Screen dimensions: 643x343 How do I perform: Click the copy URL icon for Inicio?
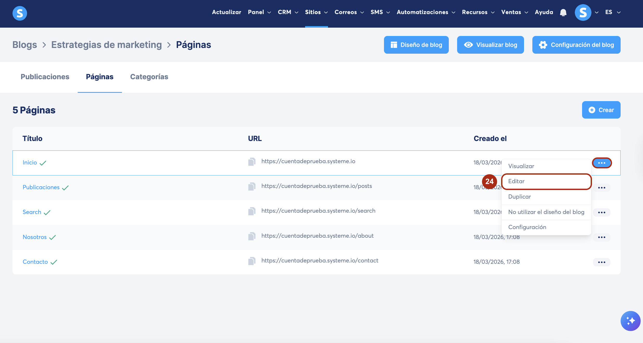pos(252,162)
